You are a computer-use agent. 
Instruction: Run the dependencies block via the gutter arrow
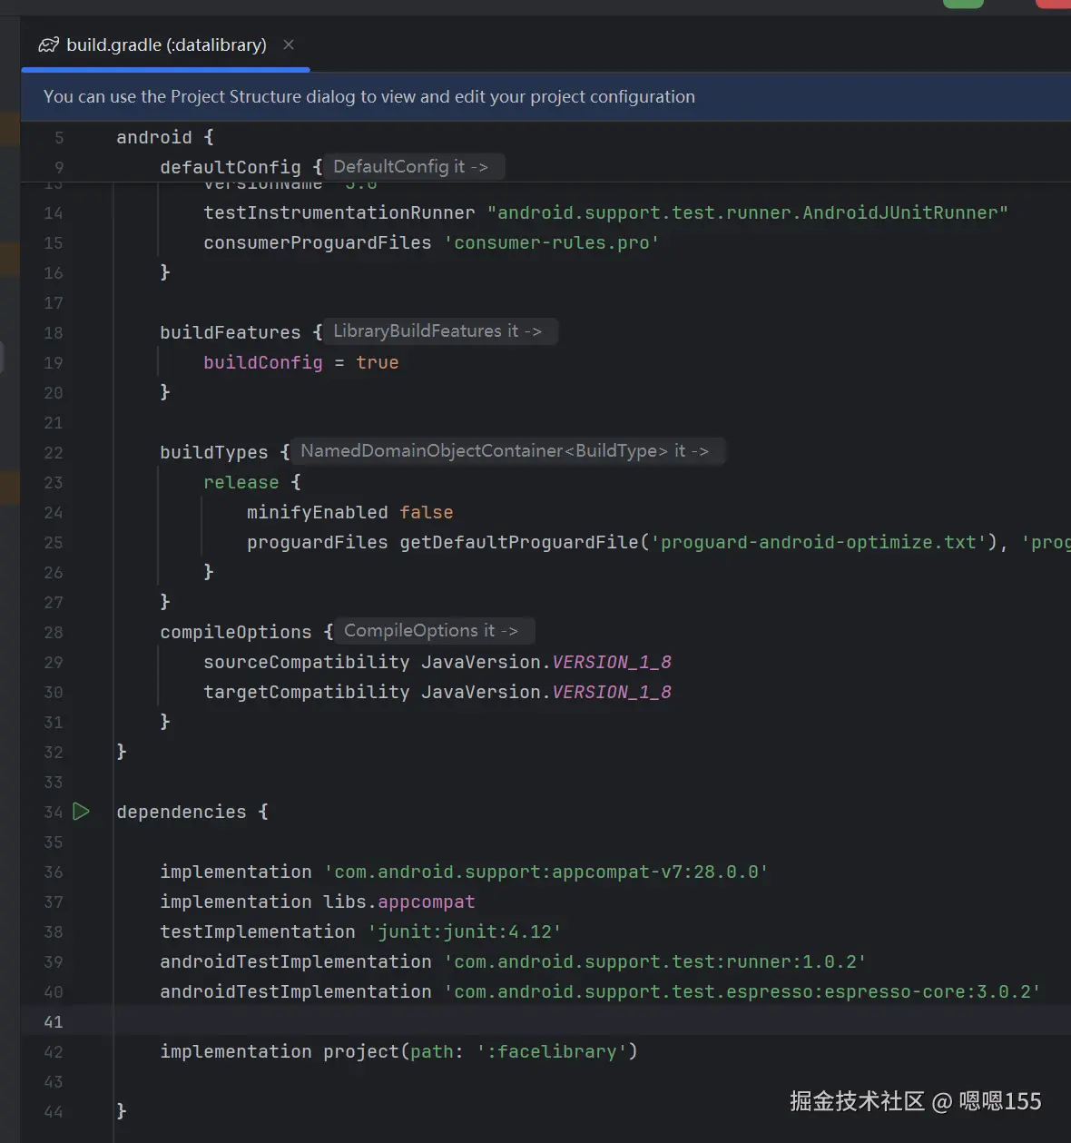tap(82, 811)
